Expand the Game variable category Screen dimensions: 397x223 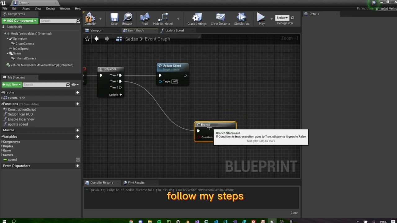[2, 151]
